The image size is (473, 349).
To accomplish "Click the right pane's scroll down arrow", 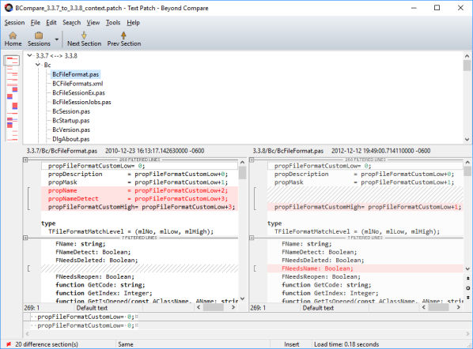I will pos(467,269).
